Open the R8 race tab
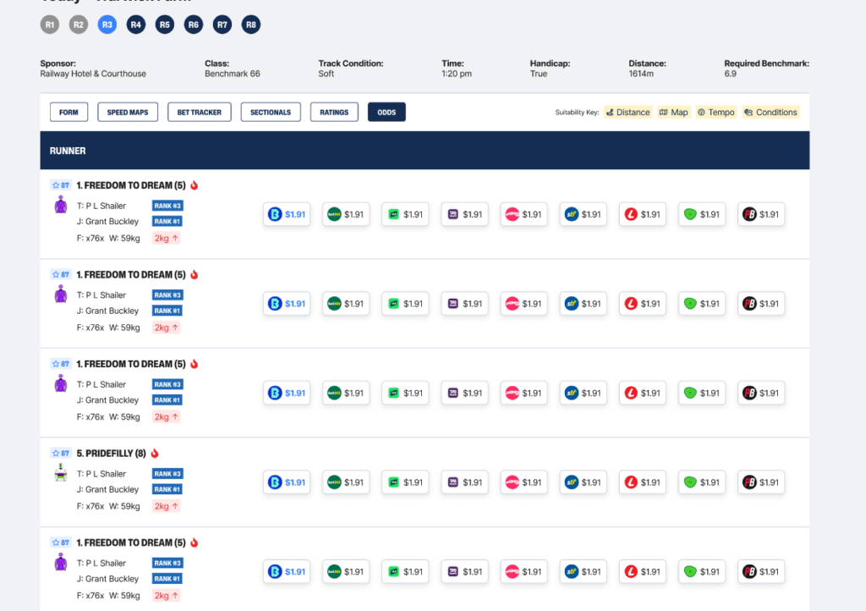The height and width of the screenshot is (611, 866). click(250, 25)
